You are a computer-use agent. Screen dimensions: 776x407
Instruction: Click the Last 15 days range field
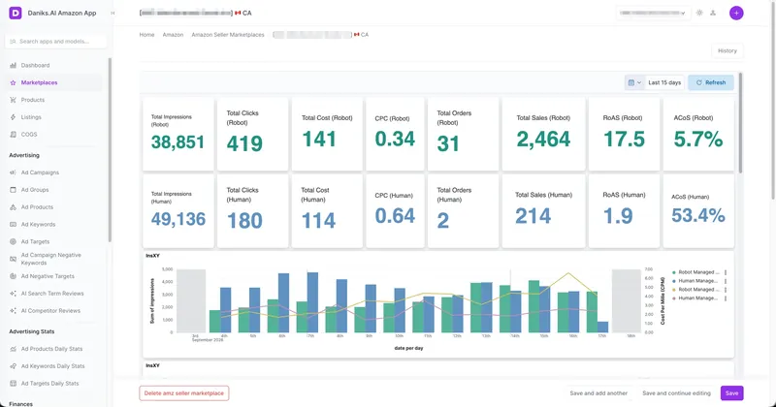[x=664, y=82]
